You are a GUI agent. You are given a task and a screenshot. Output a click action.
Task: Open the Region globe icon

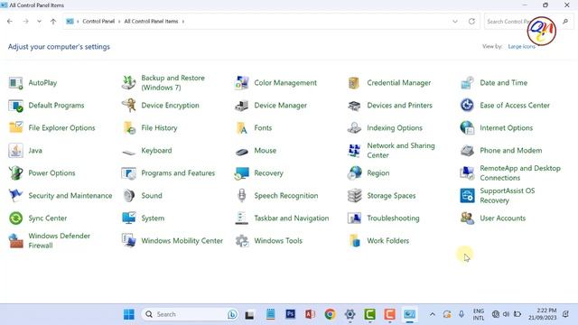point(354,172)
